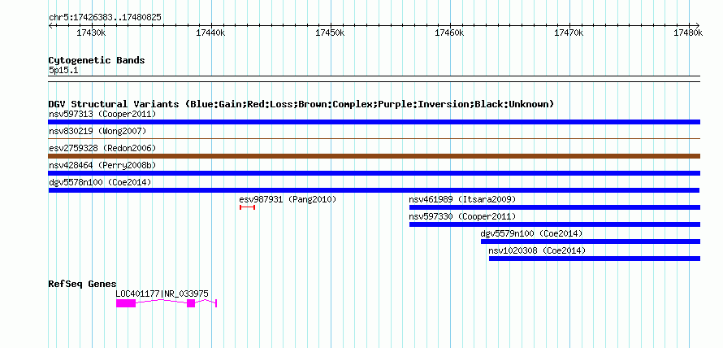Click the nsv830219 (Wong2007) label
The height and width of the screenshot is (348, 723).
(x=97, y=131)
